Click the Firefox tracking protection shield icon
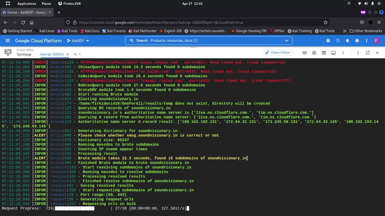The image size is (385, 216). 68,22
